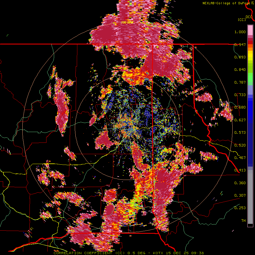Click the 0.413 scale value
255x255 pixels.
240,170
